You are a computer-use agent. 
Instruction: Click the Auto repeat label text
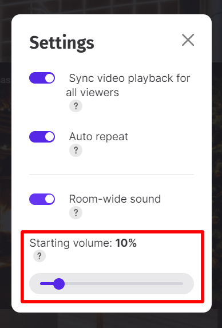coord(98,137)
